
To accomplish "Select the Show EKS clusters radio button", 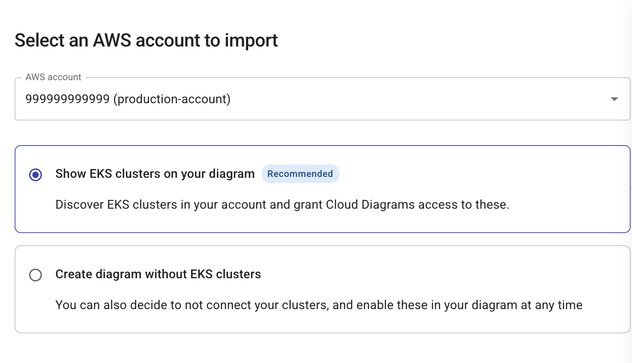I will (36, 175).
